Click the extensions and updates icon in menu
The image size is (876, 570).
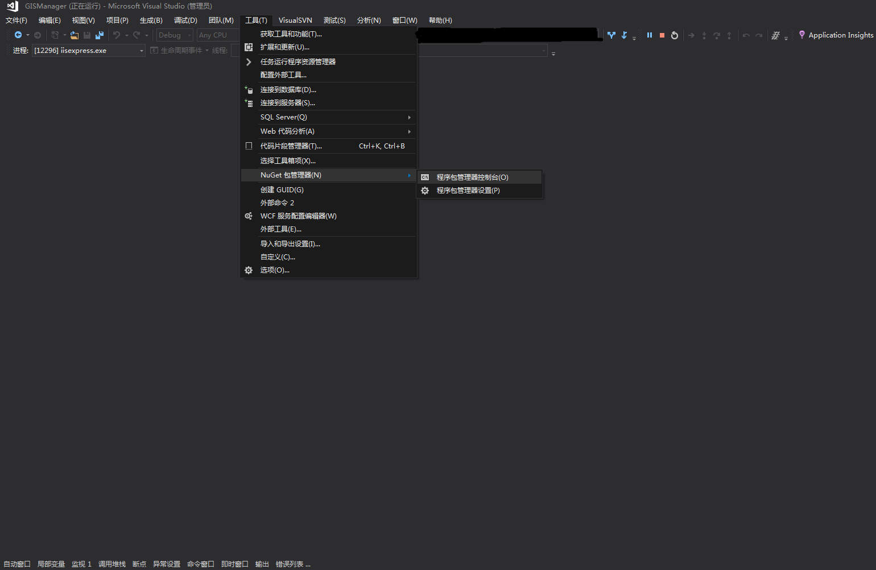click(249, 47)
